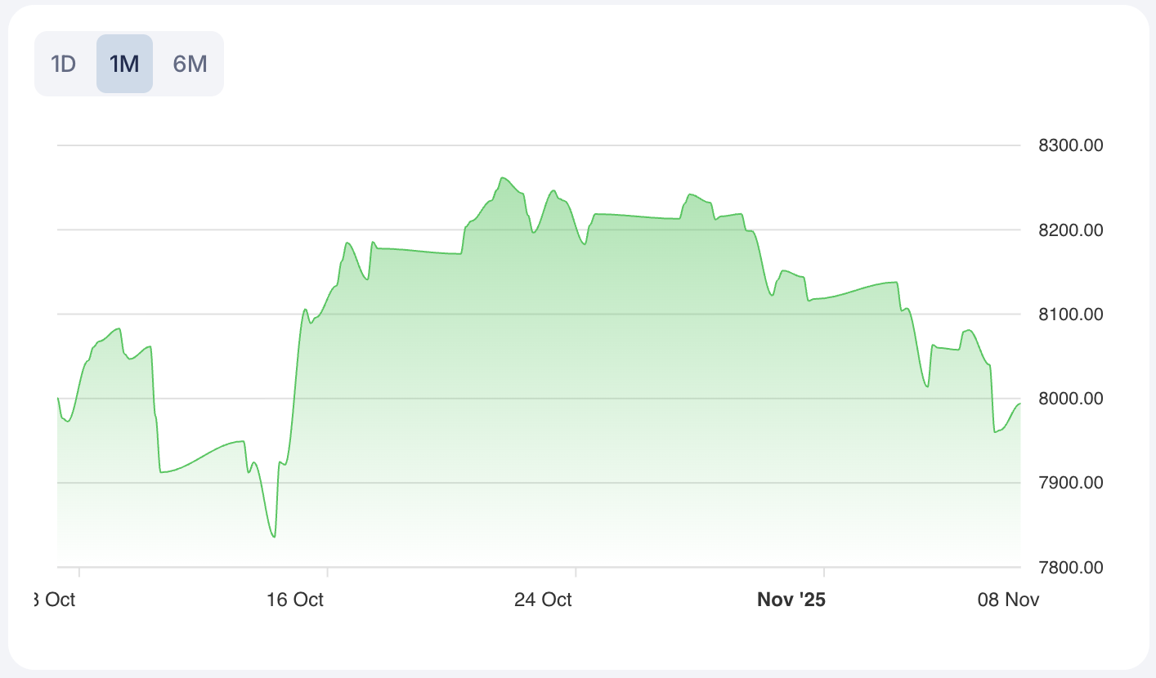
Task: Click the cut-off Oct label at left edge
Action: pyautogui.click(x=56, y=600)
